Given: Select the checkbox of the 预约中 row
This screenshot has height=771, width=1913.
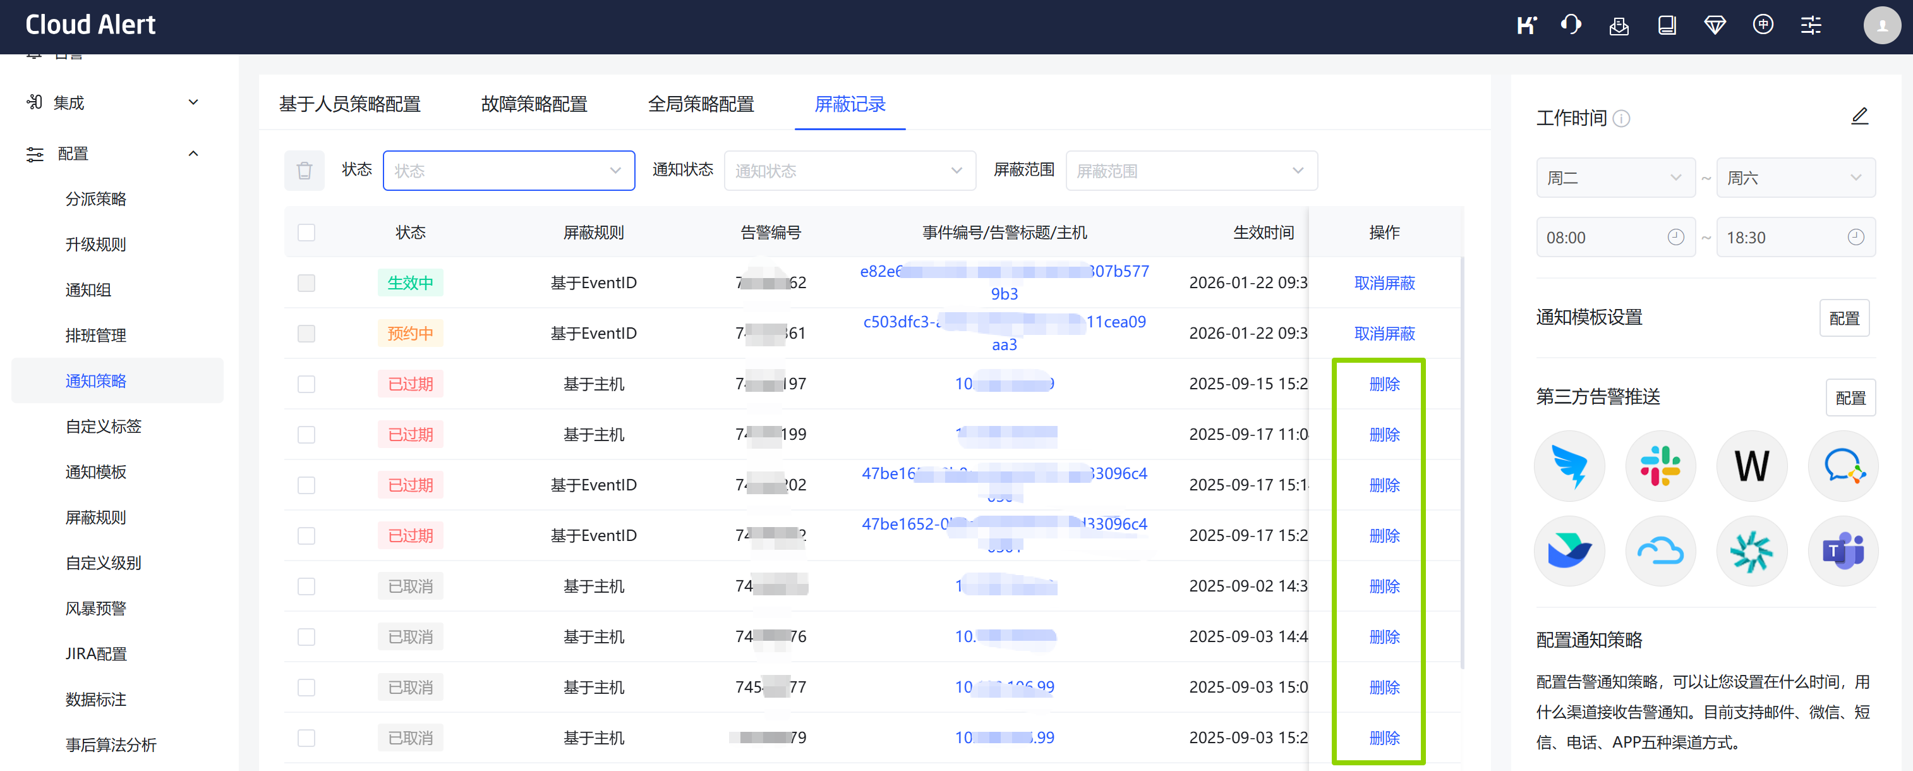Looking at the screenshot, I should point(306,334).
